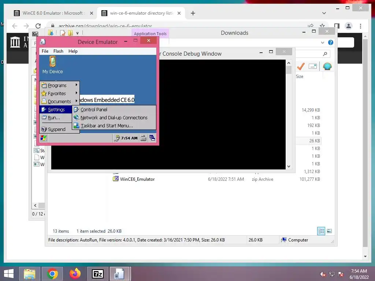
Task: Open 7-Zip from taskbar
Action: click(98, 274)
